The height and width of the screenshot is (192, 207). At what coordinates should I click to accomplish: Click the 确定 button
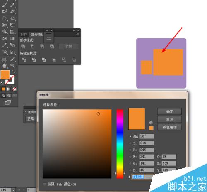pos(169,112)
